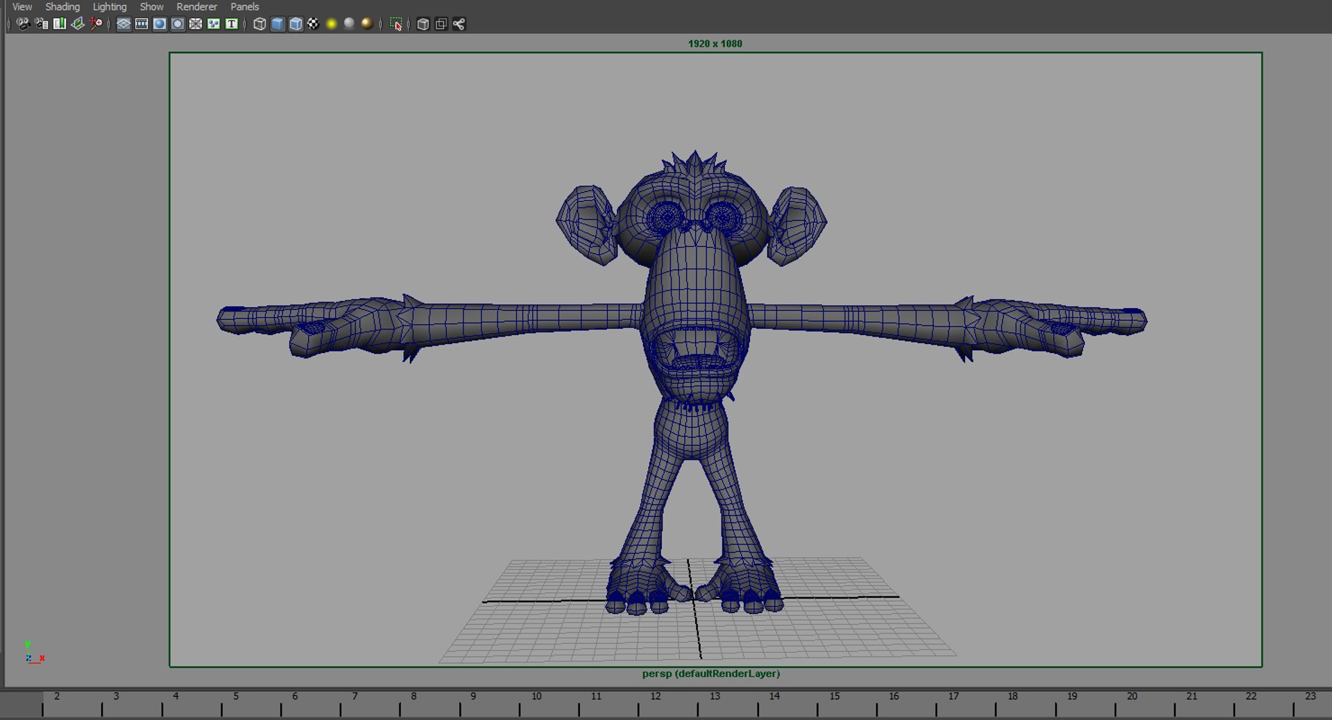The width and height of the screenshot is (1332, 720).
Task: Click the 2D Pan/Zoom icon
Action: point(96,24)
